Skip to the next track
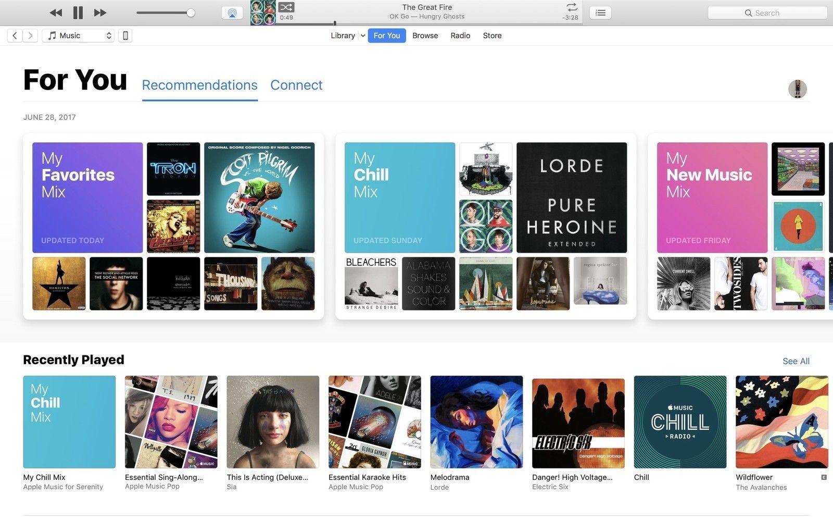 [100, 13]
